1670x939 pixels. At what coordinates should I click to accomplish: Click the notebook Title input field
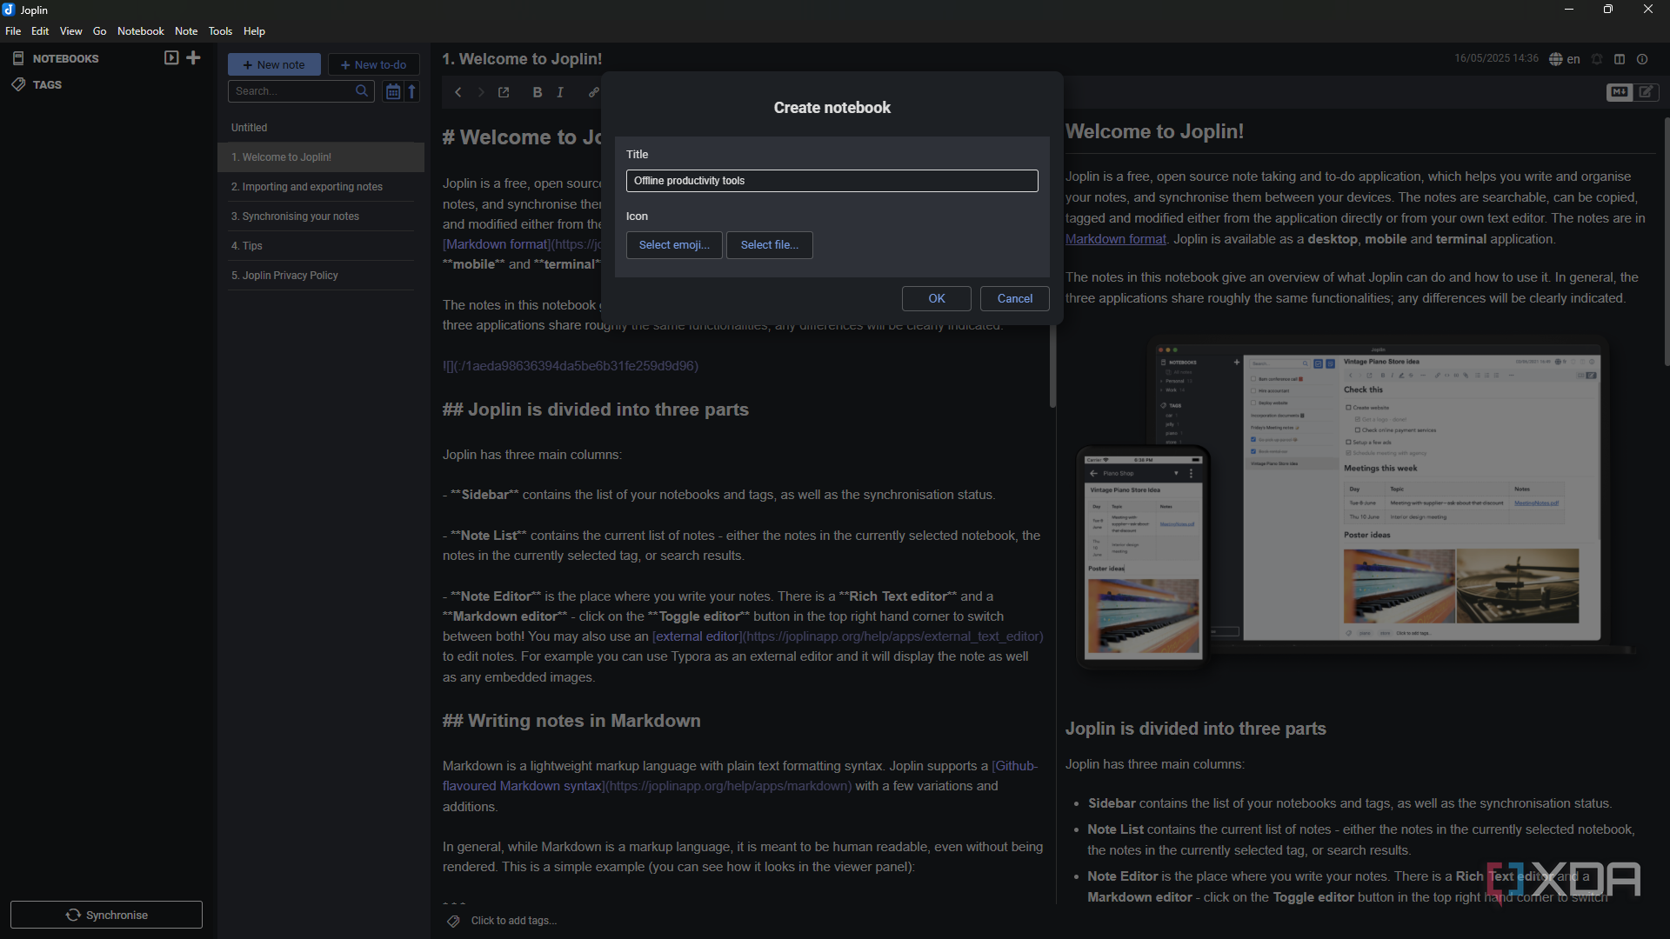click(x=832, y=181)
